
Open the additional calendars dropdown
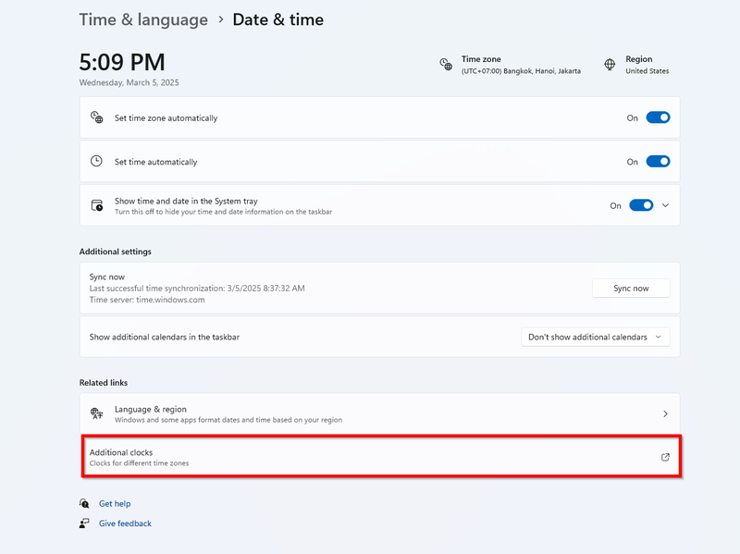(x=595, y=337)
